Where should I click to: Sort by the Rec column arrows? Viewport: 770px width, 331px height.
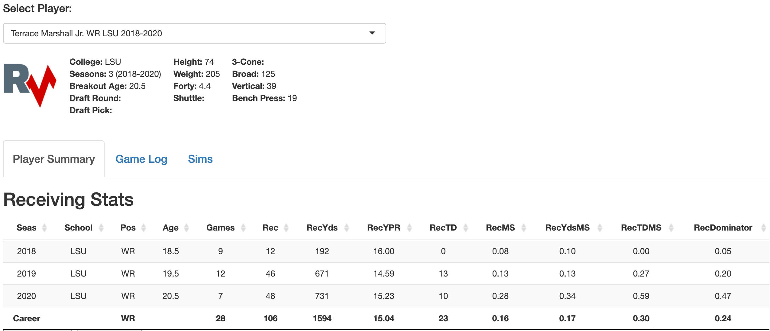point(286,228)
